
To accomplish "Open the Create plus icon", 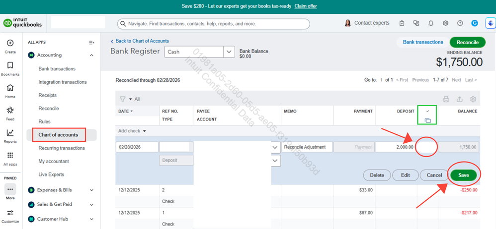I will (x=10, y=43).
